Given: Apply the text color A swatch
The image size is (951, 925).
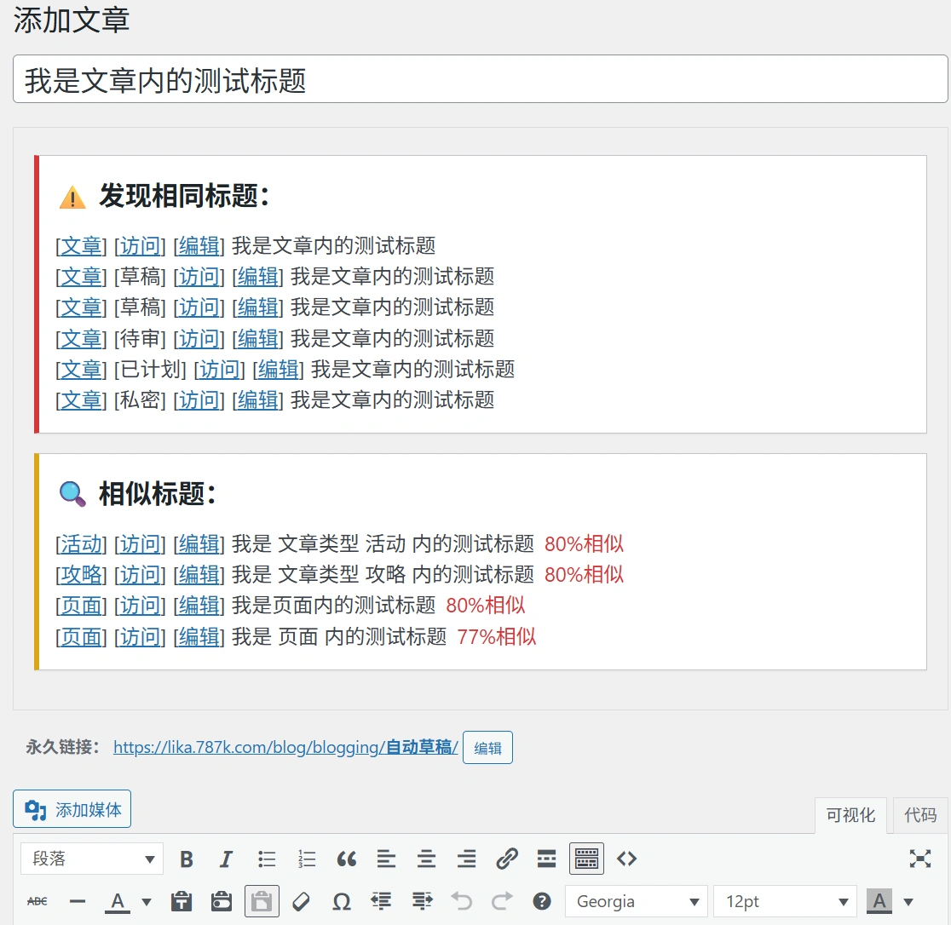Looking at the screenshot, I should [x=118, y=901].
